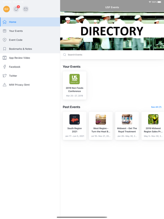The height and width of the screenshot is (219, 164).
Task: Click the Your Events calendar icon
Action: [x=5, y=31]
